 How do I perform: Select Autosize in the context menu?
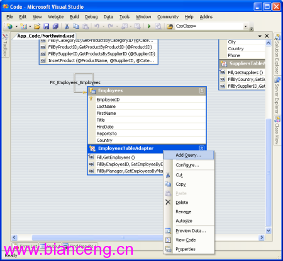coord(189,221)
